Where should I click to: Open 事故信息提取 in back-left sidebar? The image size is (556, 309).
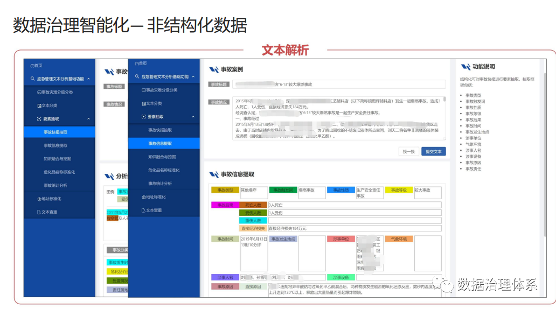coord(55,146)
